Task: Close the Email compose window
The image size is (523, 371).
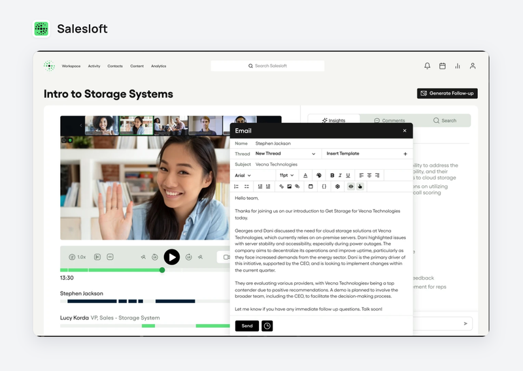Action: pyautogui.click(x=405, y=131)
